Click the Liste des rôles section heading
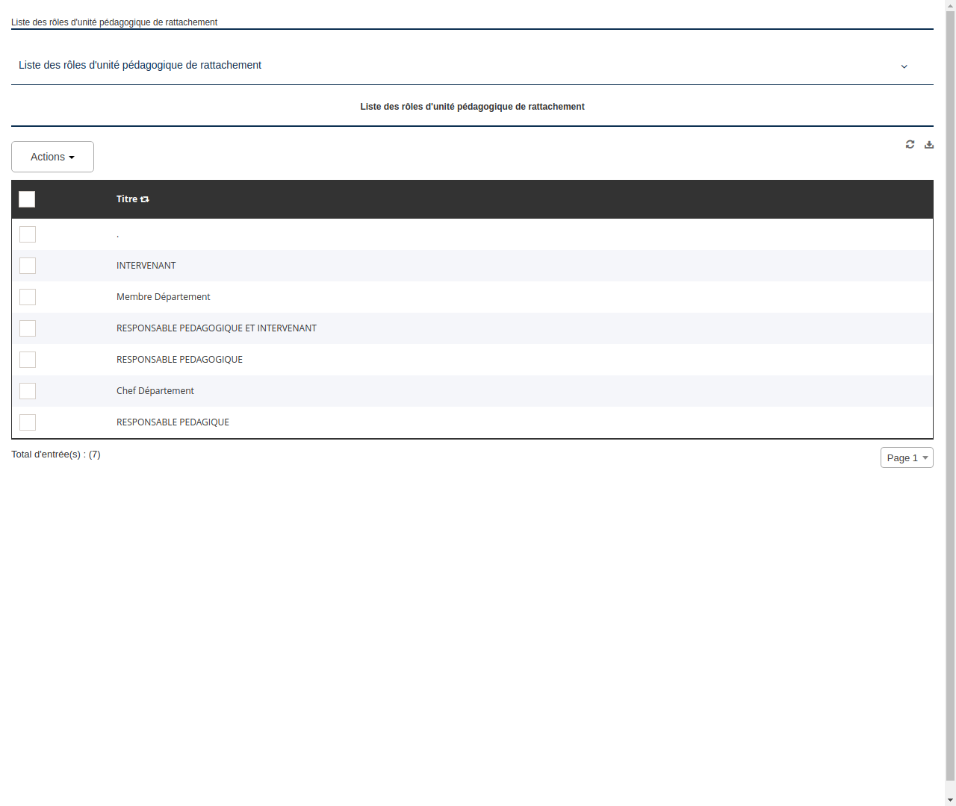The image size is (956, 806). (140, 66)
